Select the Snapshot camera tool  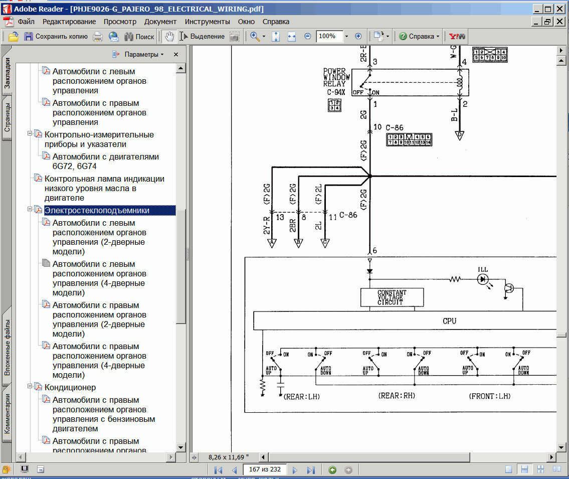coord(234,37)
